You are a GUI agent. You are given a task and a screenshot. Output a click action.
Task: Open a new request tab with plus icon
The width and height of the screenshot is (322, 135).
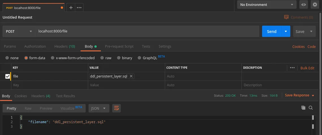[x=71, y=8]
